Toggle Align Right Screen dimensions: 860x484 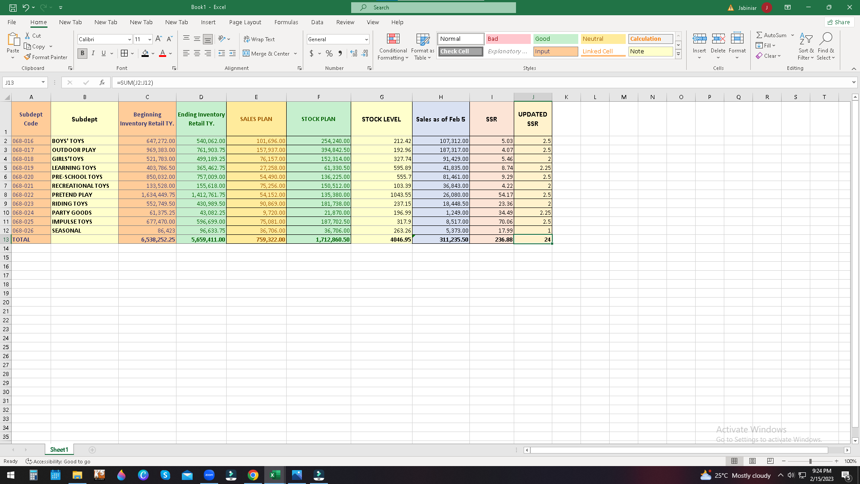pyautogui.click(x=208, y=53)
